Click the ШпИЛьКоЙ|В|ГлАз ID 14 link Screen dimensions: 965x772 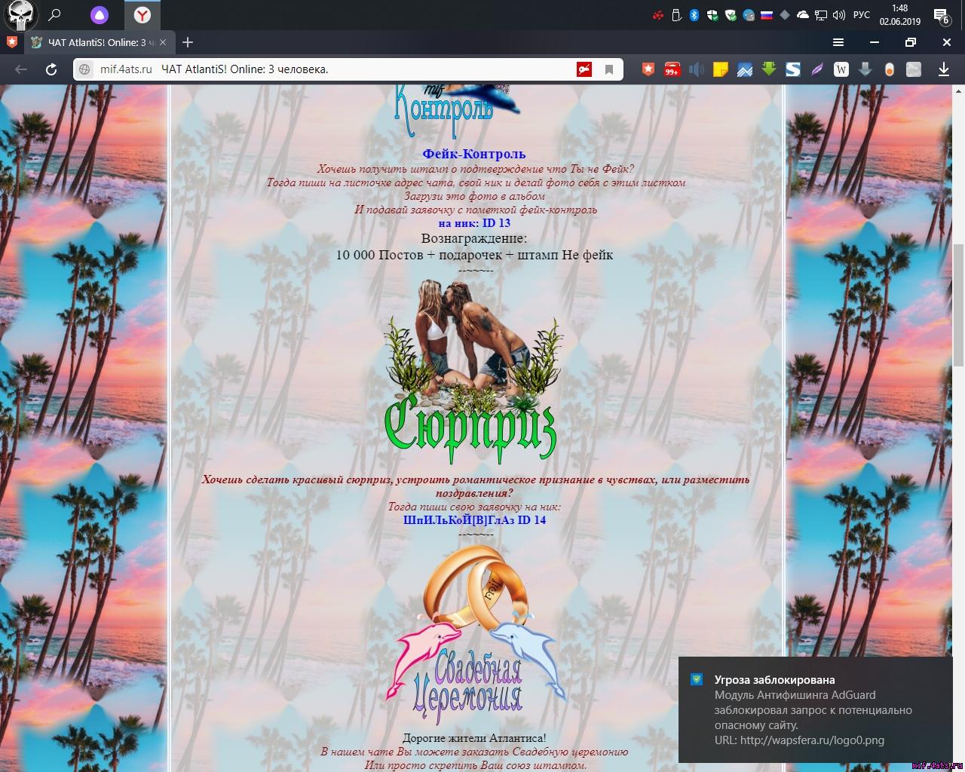tap(474, 520)
